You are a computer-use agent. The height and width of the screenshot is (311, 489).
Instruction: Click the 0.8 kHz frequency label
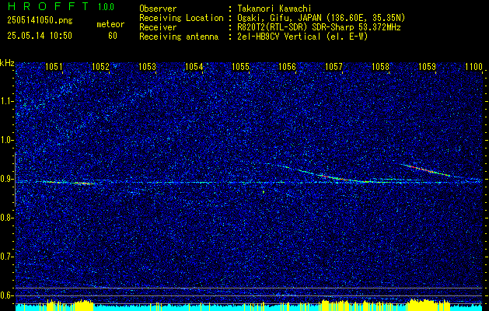(7, 218)
